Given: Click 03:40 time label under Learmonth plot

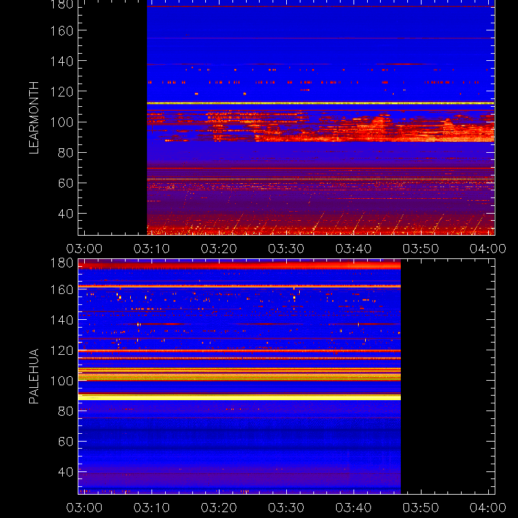Looking at the screenshot, I should pyautogui.click(x=354, y=249).
